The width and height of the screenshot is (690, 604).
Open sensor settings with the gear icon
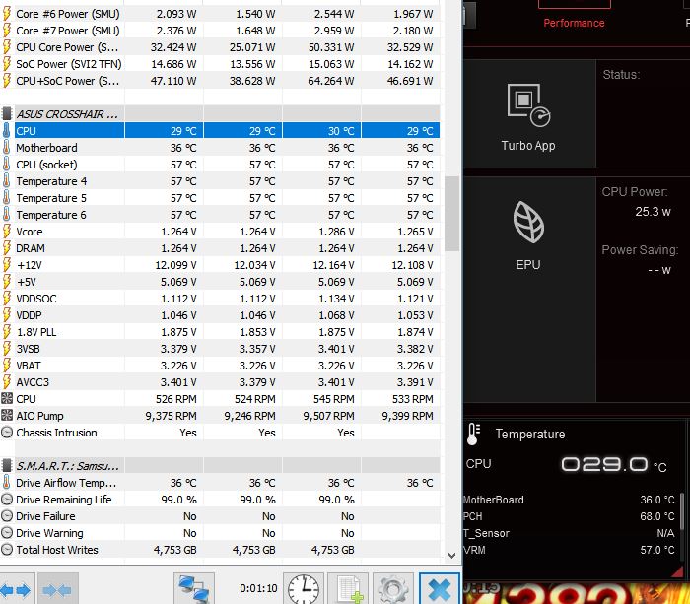click(x=393, y=589)
